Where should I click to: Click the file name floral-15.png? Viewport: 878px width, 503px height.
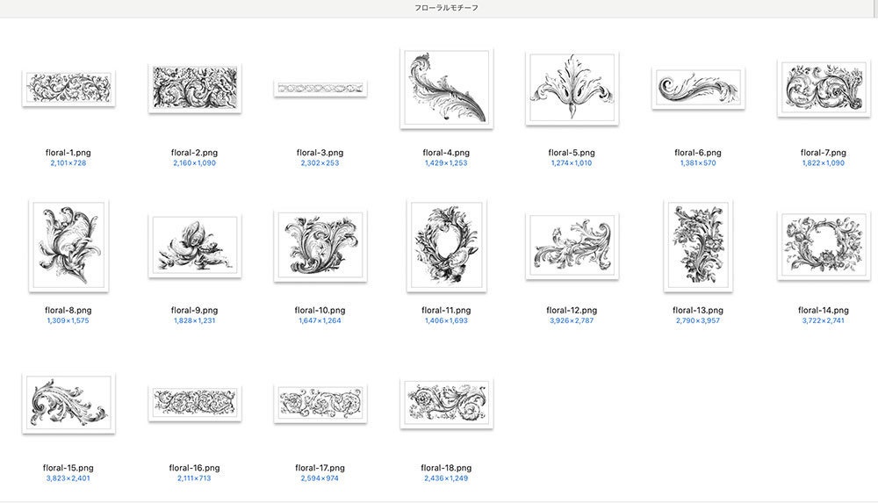68,468
